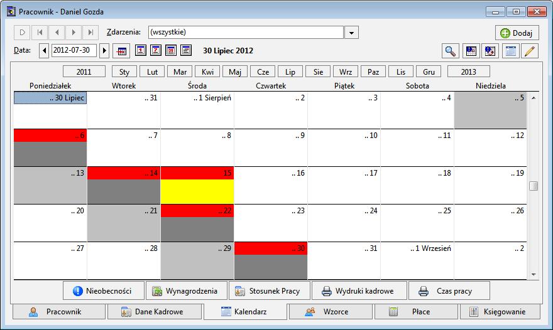The height and width of the screenshot is (330, 553).
Task: Select month Wrz
Action: click(x=346, y=72)
